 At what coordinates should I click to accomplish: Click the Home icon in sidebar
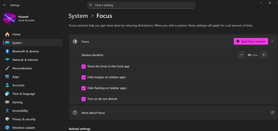pos(7,34)
